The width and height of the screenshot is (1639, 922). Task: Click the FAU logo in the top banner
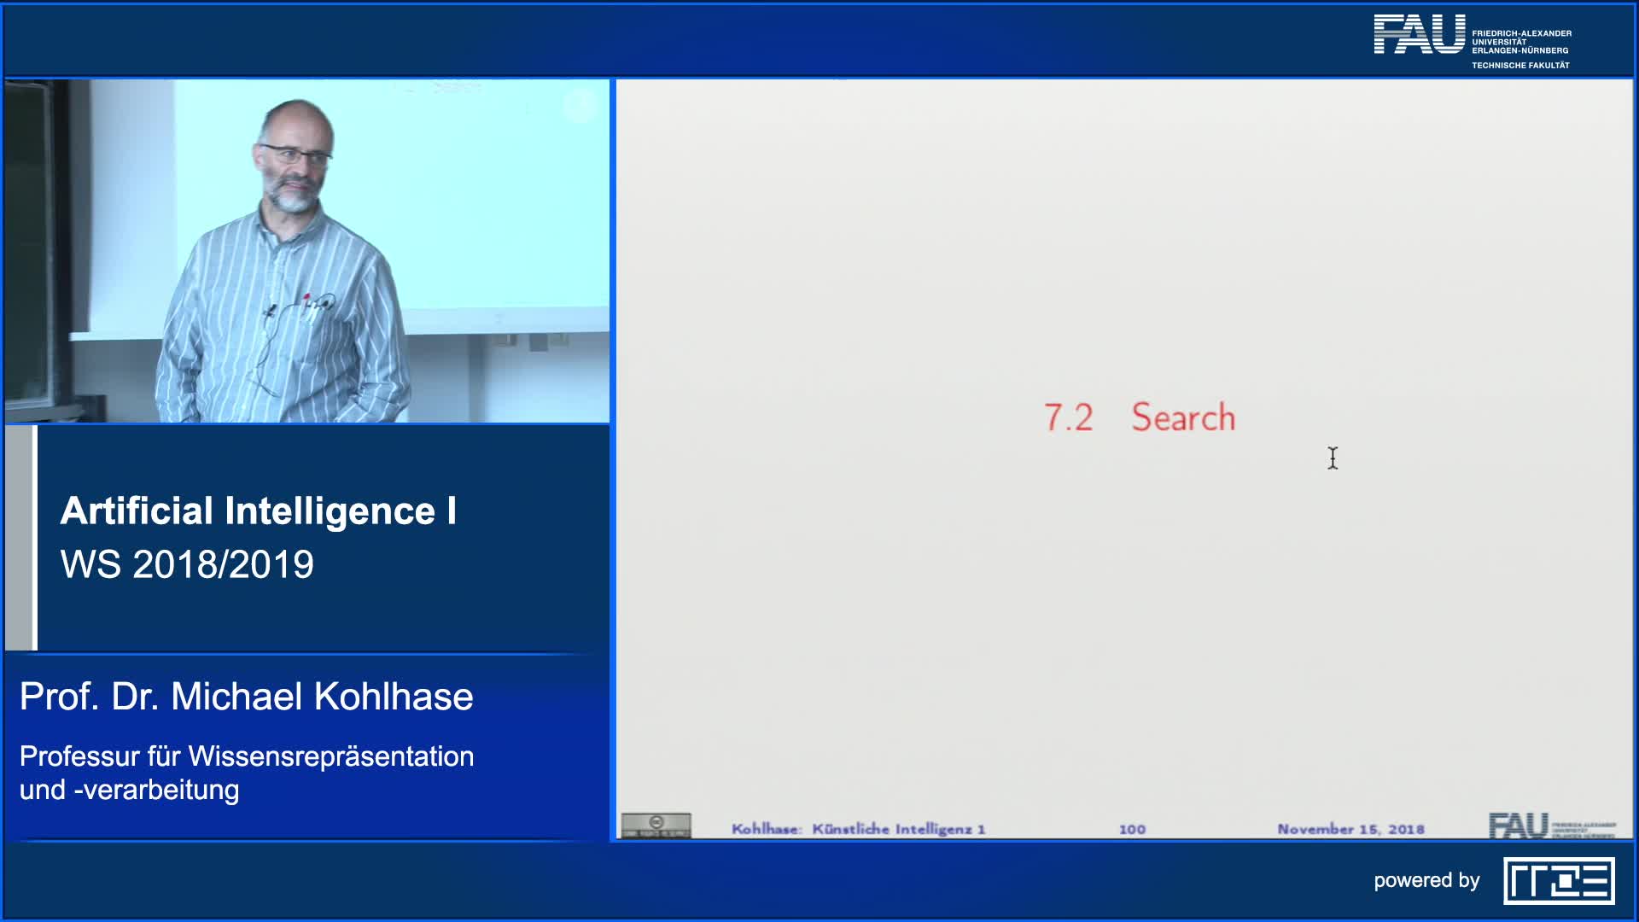(x=1419, y=35)
